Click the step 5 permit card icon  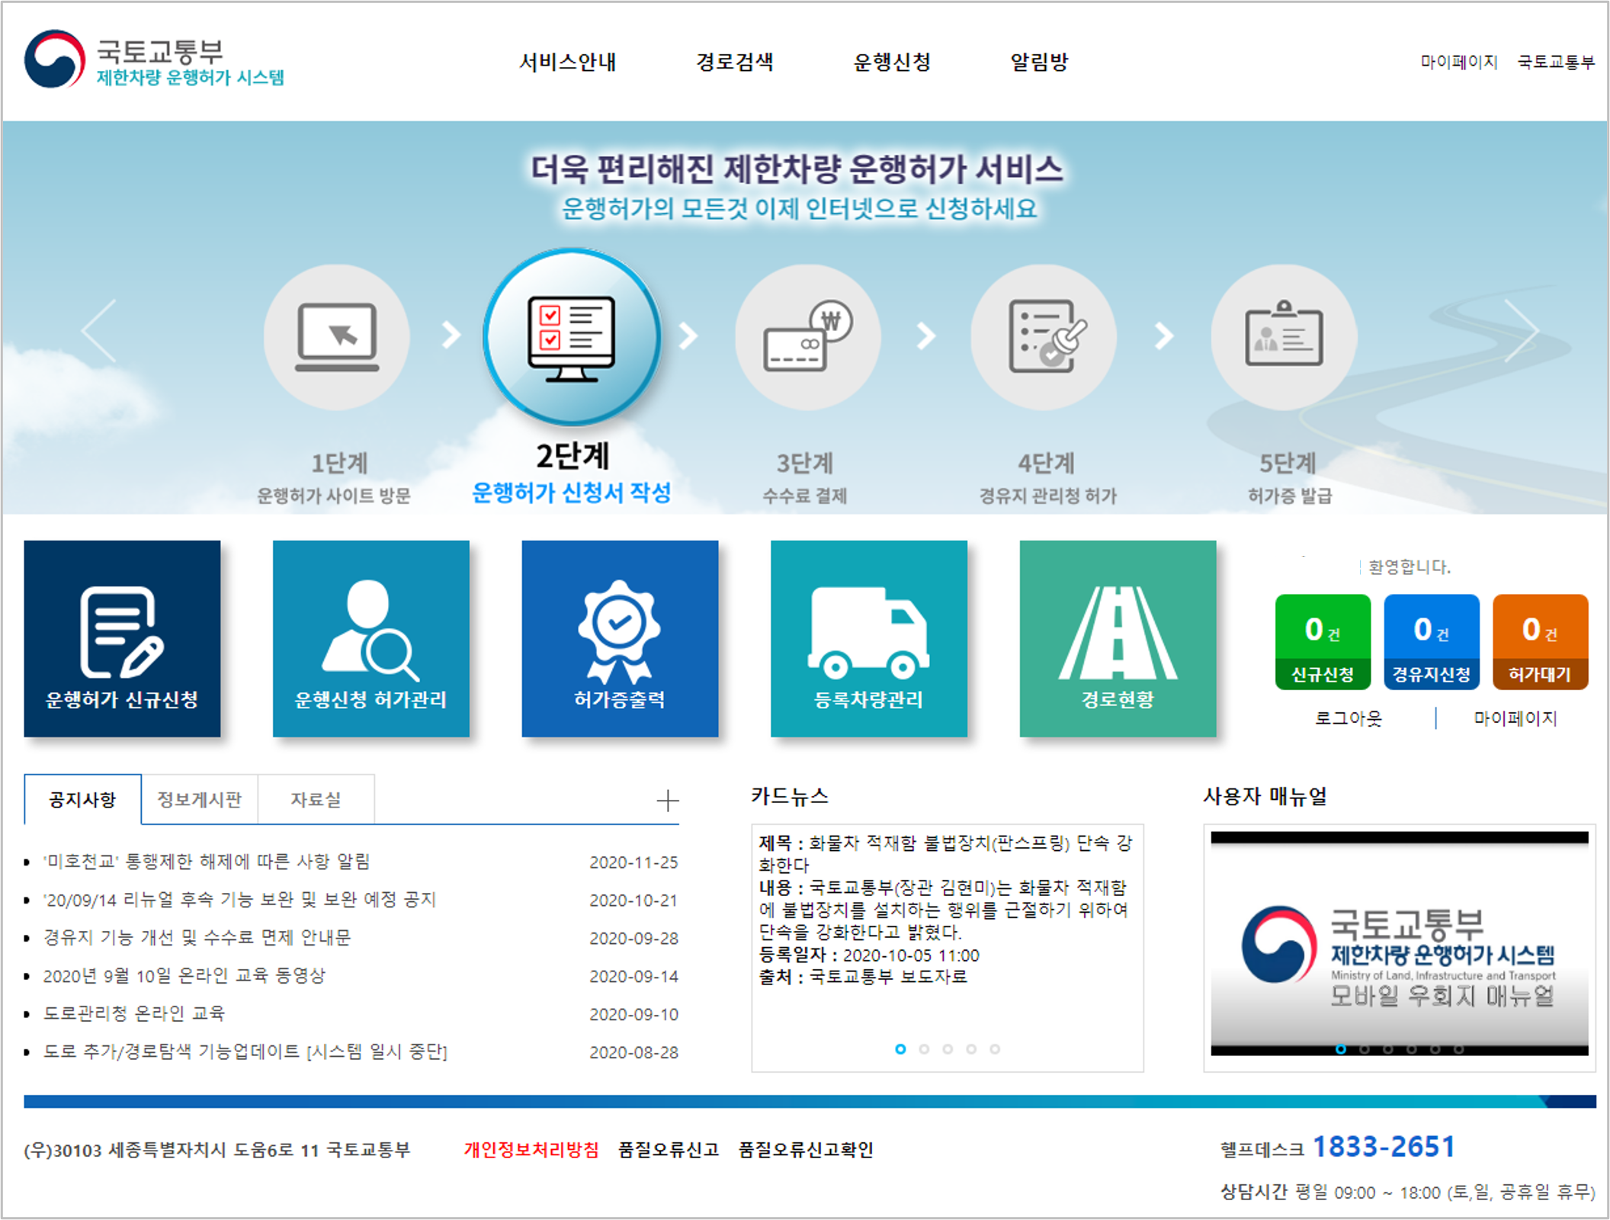point(1284,337)
